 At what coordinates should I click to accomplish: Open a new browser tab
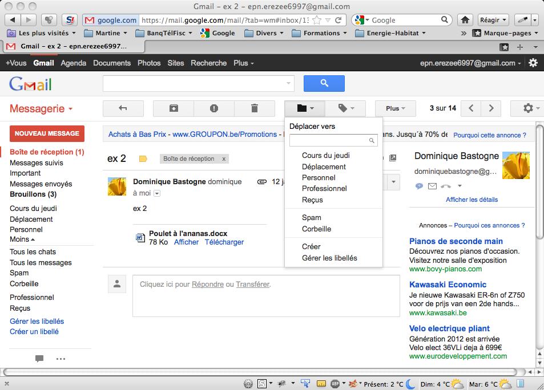coord(519,47)
